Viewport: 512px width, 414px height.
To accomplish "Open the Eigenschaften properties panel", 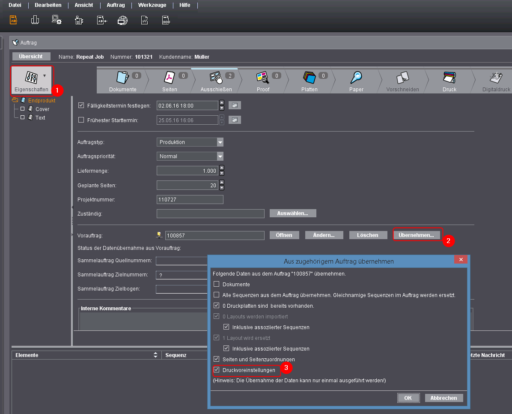I will (x=31, y=81).
